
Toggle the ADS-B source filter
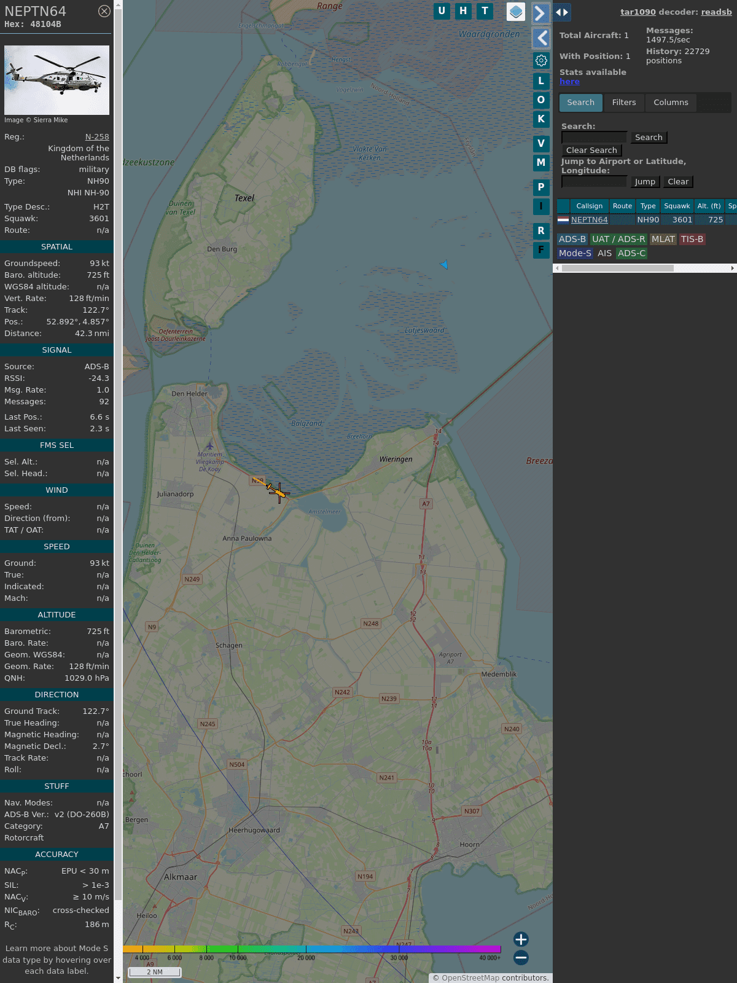point(572,239)
